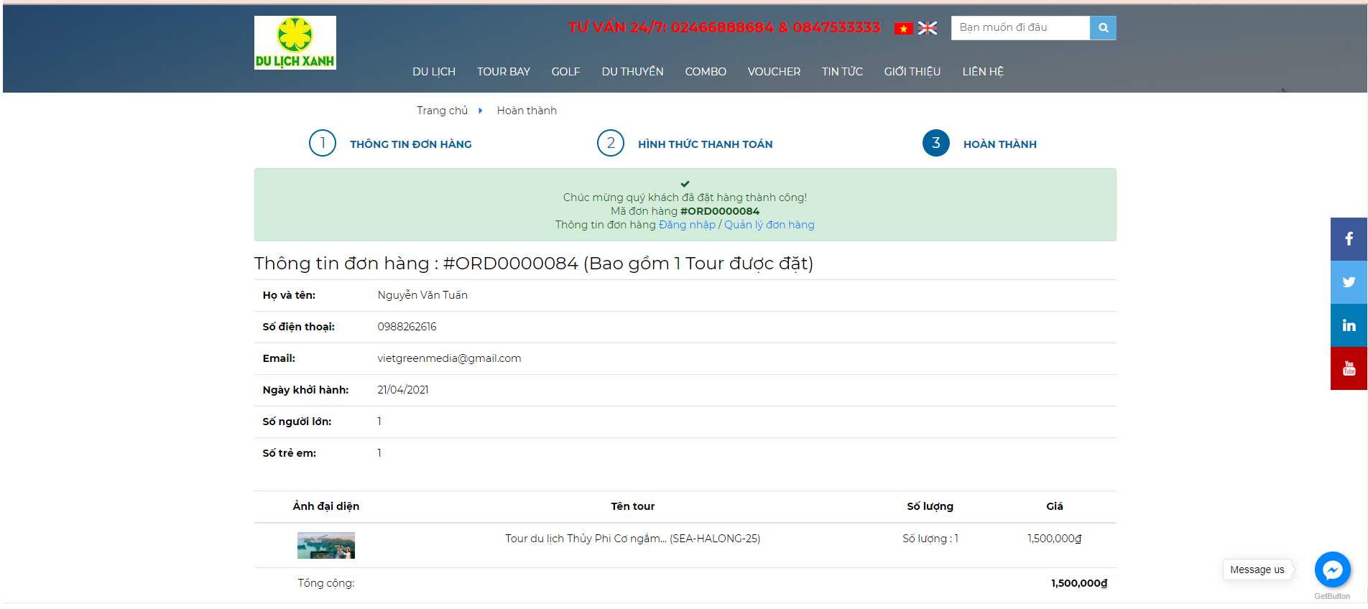Click the search magnifier button
Screen dimensions: 1368x609
(x=1103, y=28)
